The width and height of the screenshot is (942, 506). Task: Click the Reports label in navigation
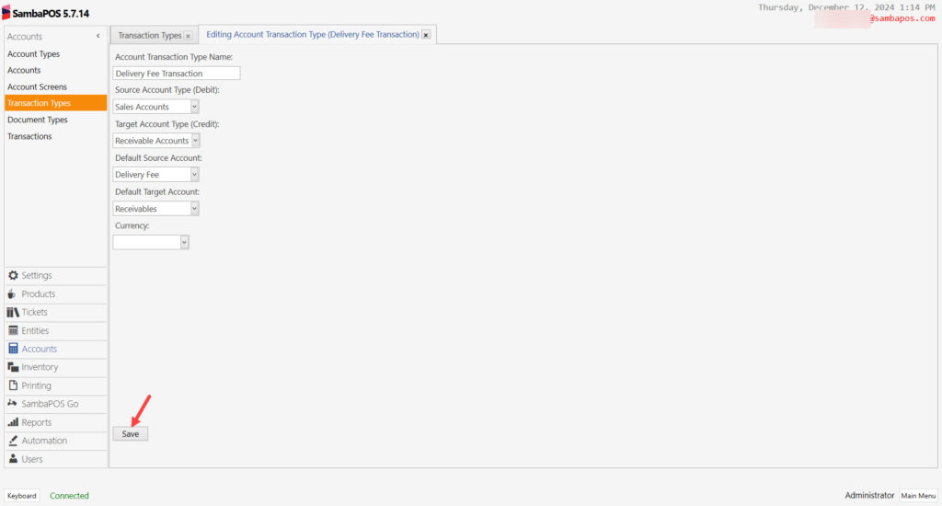point(37,422)
